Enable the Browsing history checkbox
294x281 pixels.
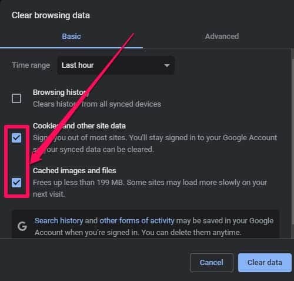click(16, 98)
